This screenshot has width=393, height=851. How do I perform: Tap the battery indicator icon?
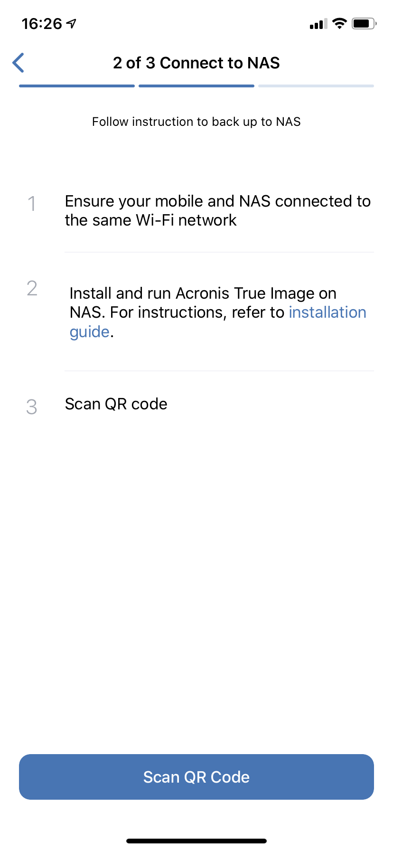click(x=364, y=23)
